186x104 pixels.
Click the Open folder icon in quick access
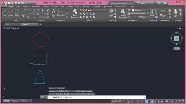pos(12,3)
